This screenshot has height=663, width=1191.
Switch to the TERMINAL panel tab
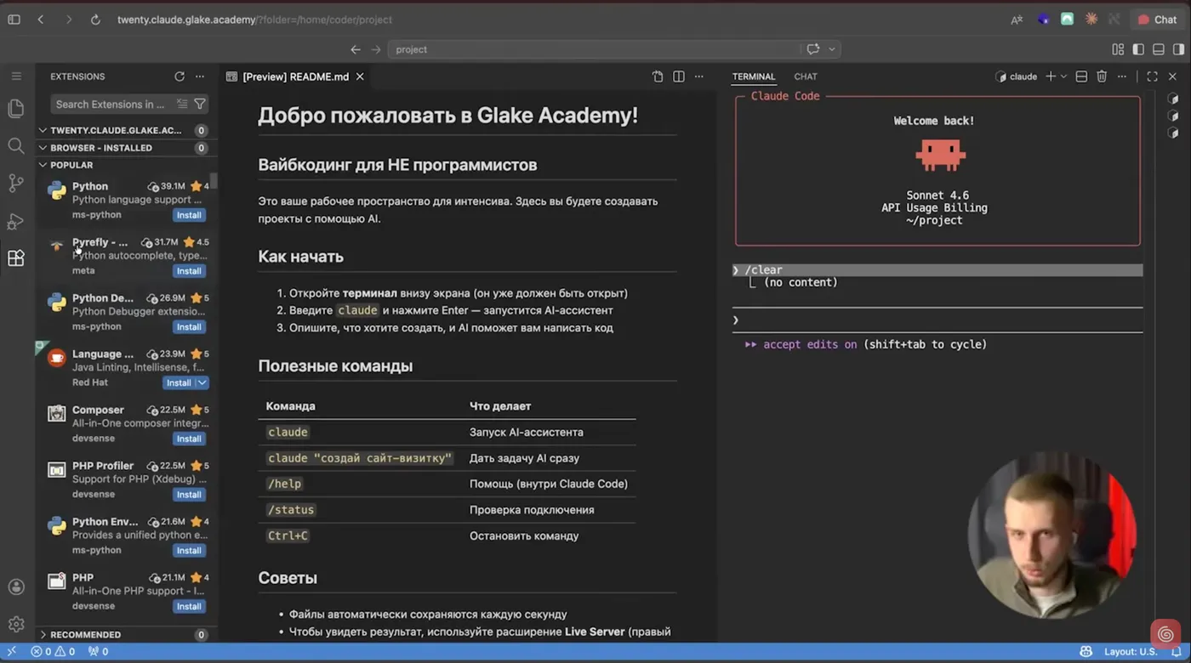[754, 76]
